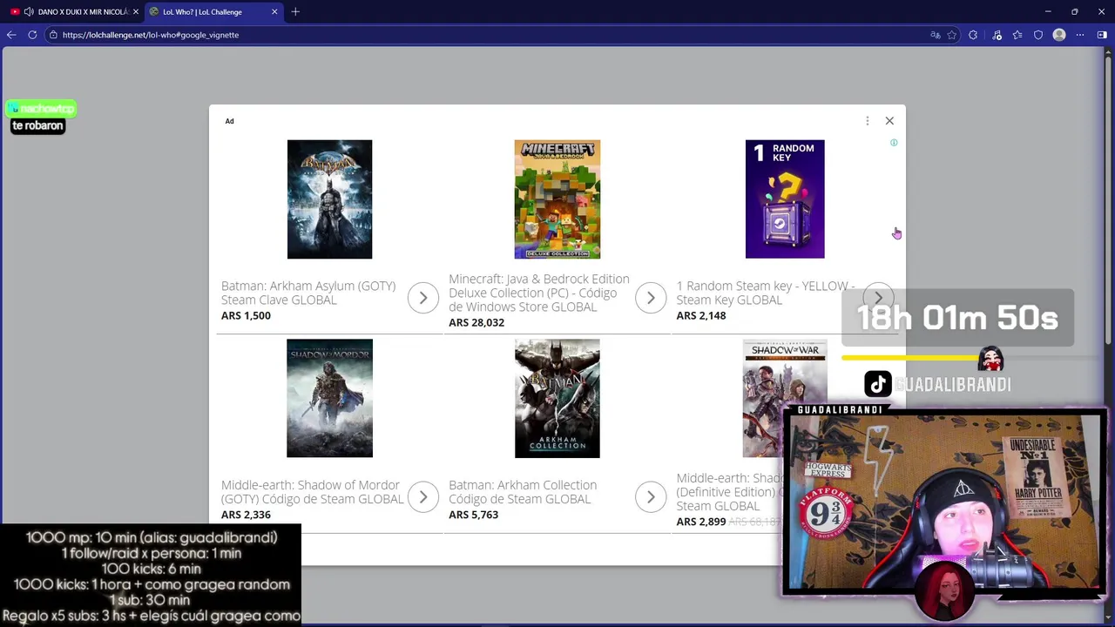Close the LoL Challenge tab
The image size is (1115, 627).
click(x=274, y=11)
